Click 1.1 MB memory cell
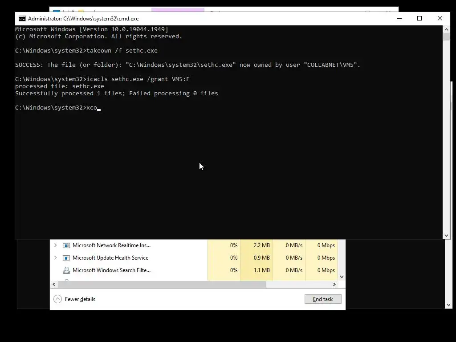 pyautogui.click(x=256, y=270)
